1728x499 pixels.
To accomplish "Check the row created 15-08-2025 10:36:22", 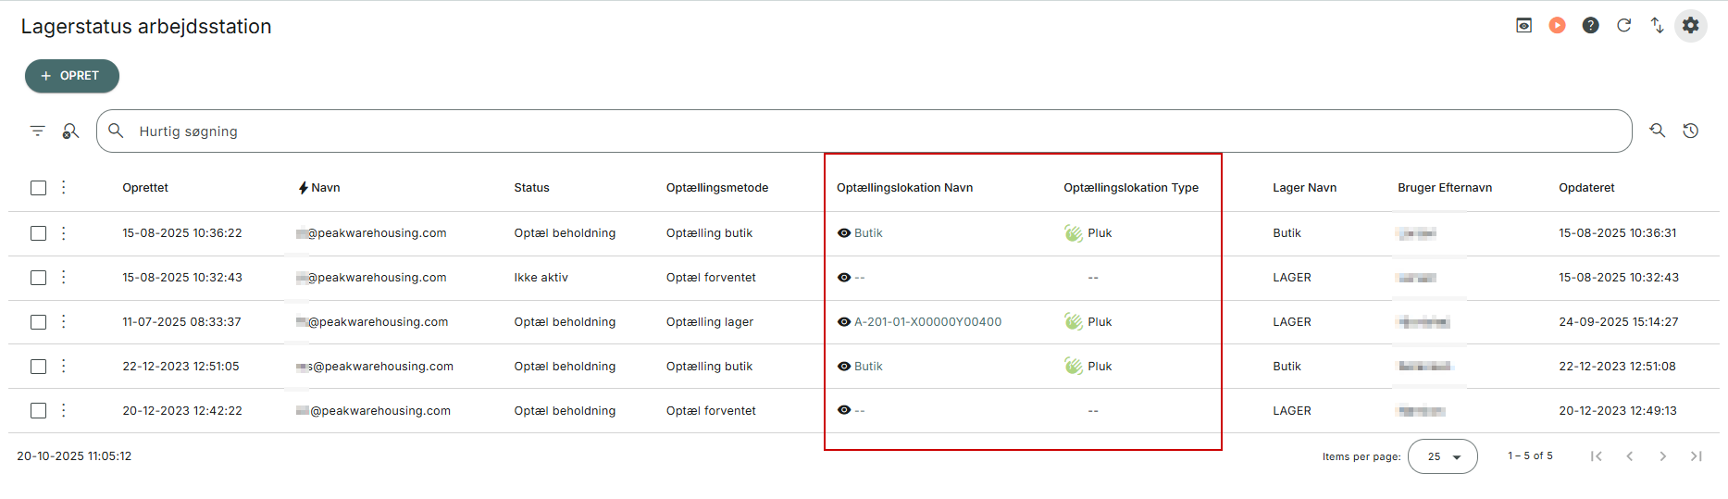I will coord(38,233).
